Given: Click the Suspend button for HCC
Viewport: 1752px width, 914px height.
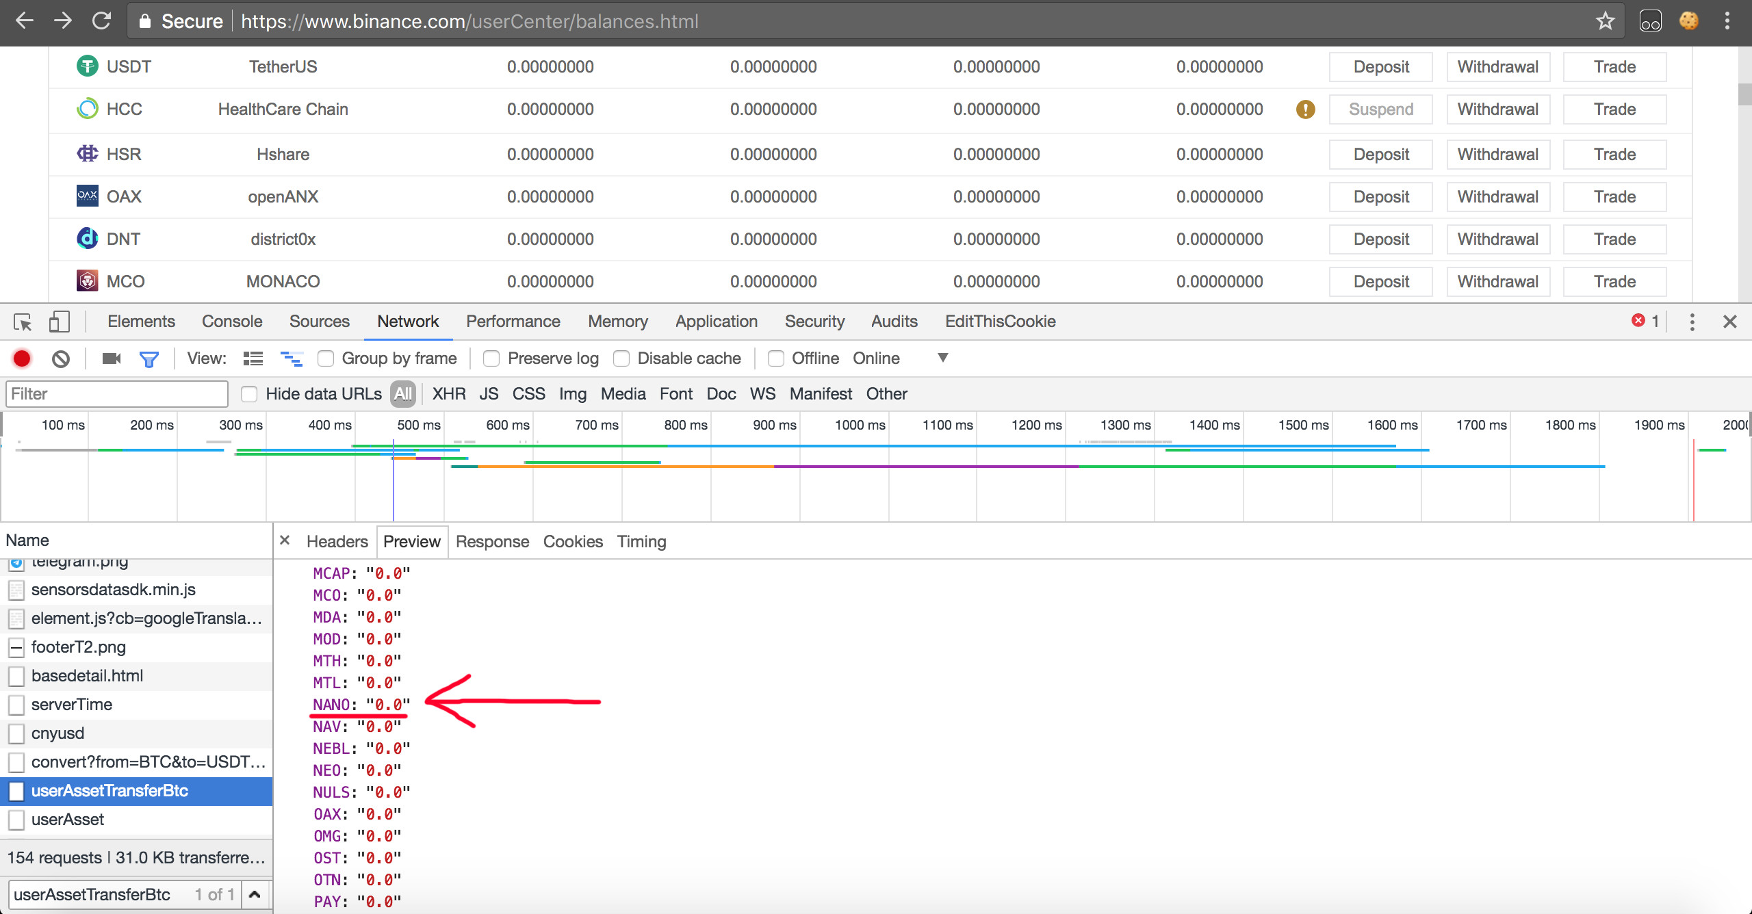Looking at the screenshot, I should pos(1381,109).
